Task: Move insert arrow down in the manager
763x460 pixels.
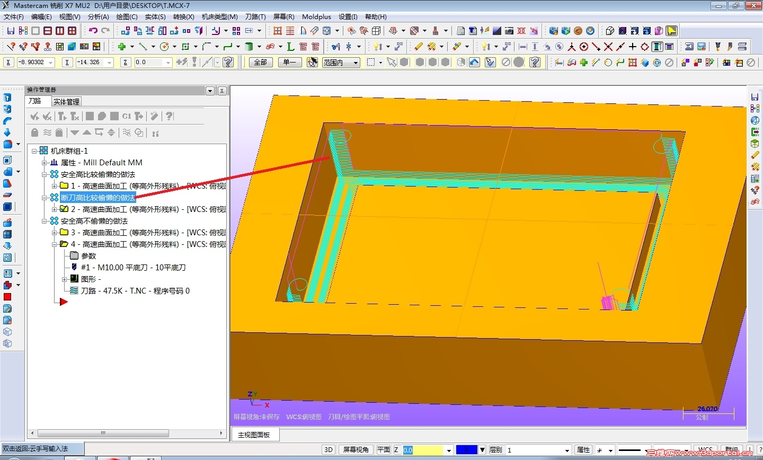Action: tap(75, 132)
